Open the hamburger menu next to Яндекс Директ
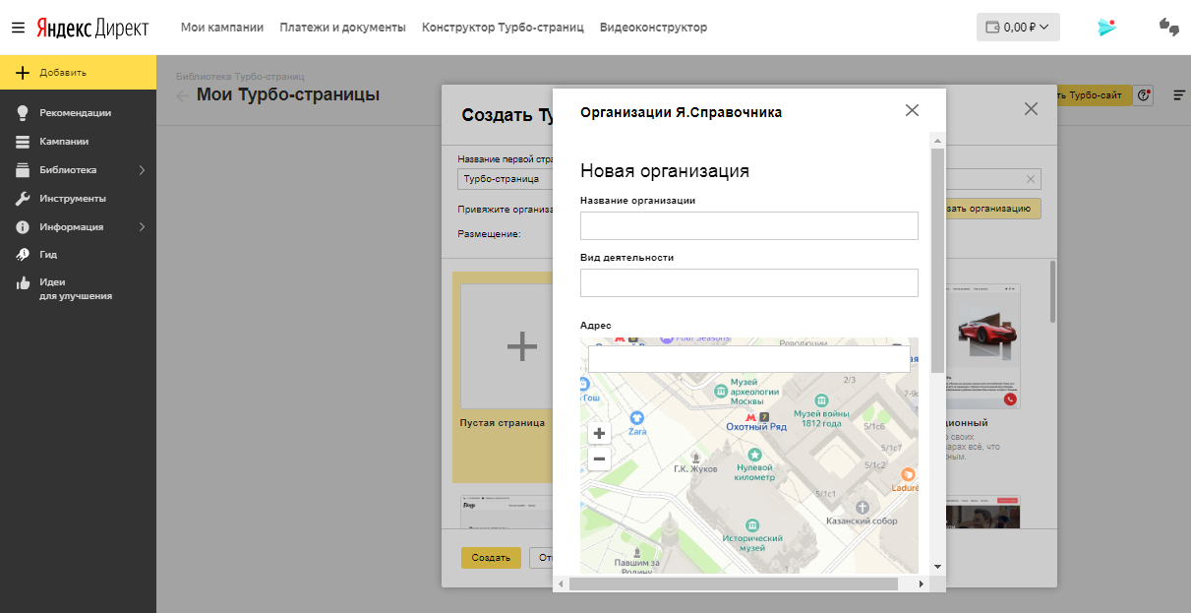Screen dimensions: 1191x613 (18, 28)
